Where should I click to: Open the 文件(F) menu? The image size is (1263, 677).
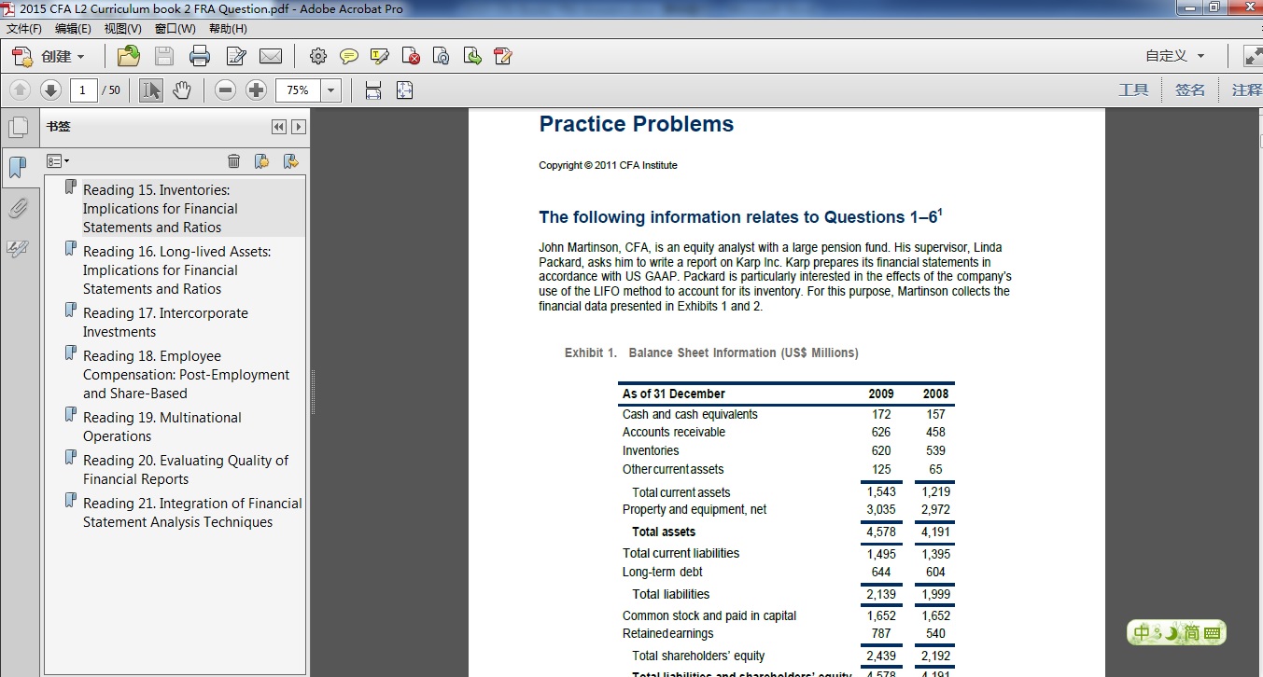tap(23, 29)
